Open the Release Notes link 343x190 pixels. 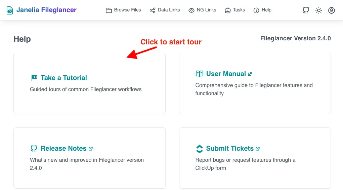(x=63, y=148)
